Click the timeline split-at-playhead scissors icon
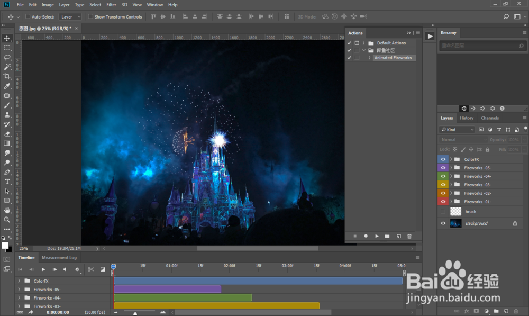The image size is (529, 316). click(x=91, y=269)
